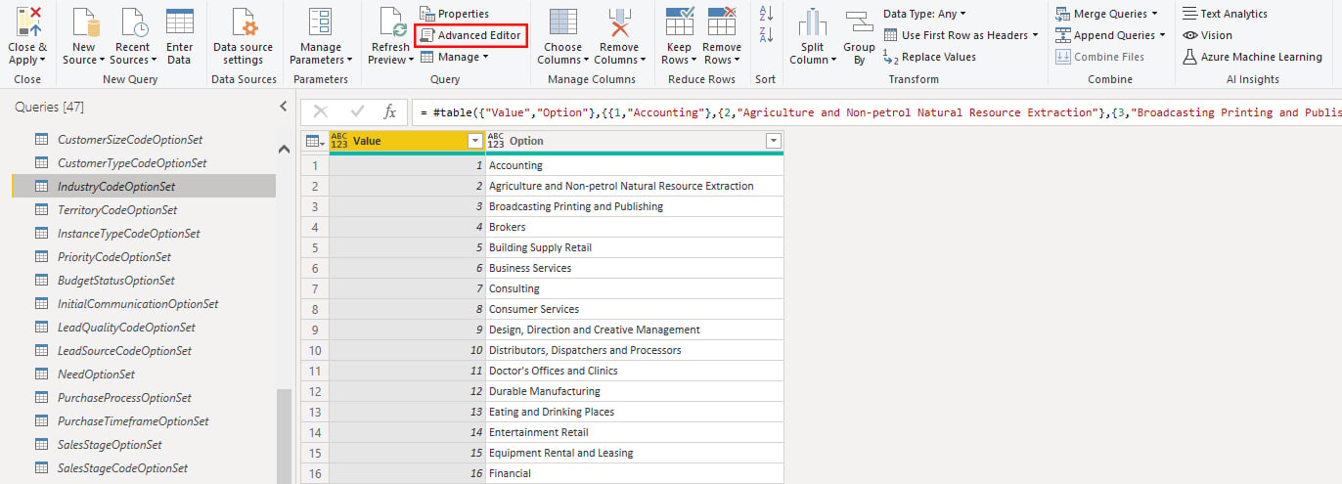
Task: Click the Queries pane scrollbar thumb
Action: pyautogui.click(x=284, y=437)
